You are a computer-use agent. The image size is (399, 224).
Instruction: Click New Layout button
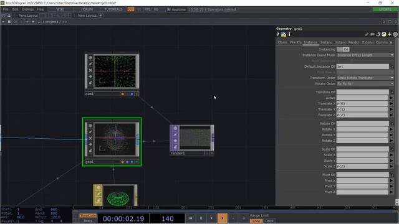pyautogui.click(x=87, y=16)
